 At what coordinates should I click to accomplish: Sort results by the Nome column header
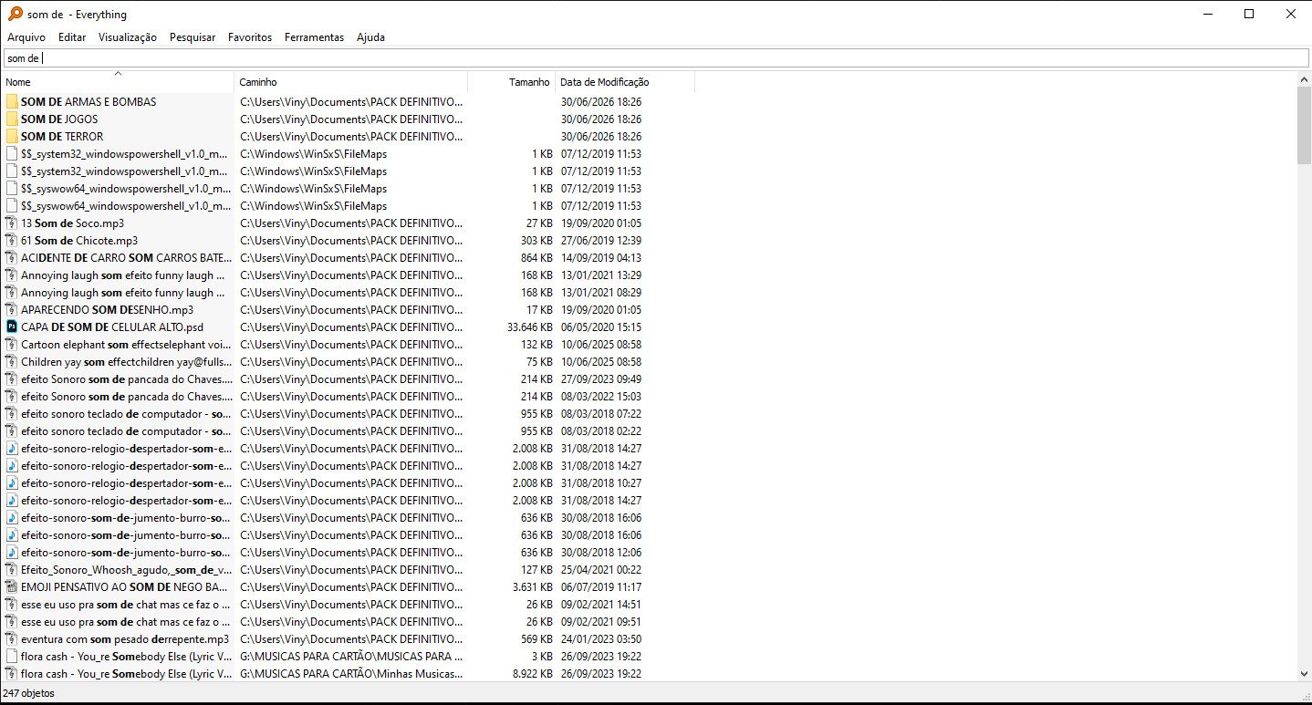(x=117, y=82)
